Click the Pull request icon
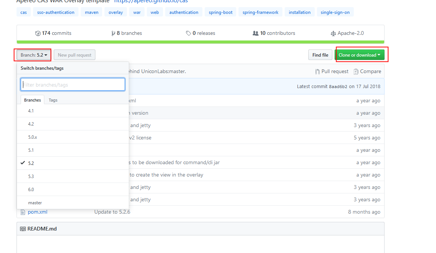Viewport: 436px width, 253px height. (318, 71)
